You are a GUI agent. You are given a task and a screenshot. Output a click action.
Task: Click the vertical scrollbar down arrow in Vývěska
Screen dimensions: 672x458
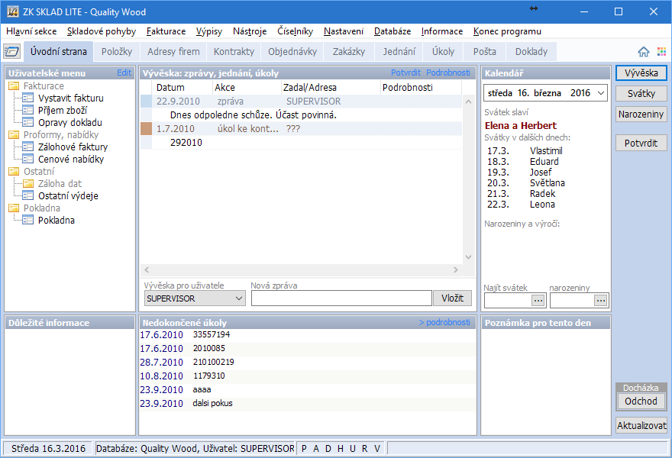point(468,257)
